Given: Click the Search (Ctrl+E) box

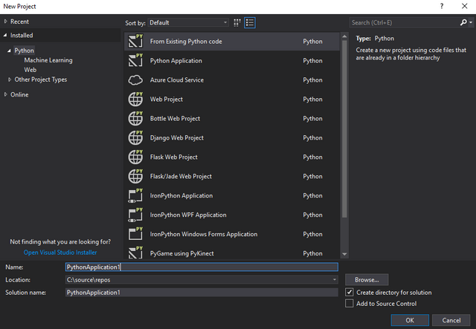Looking at the screenshot, I should point(405,22).
